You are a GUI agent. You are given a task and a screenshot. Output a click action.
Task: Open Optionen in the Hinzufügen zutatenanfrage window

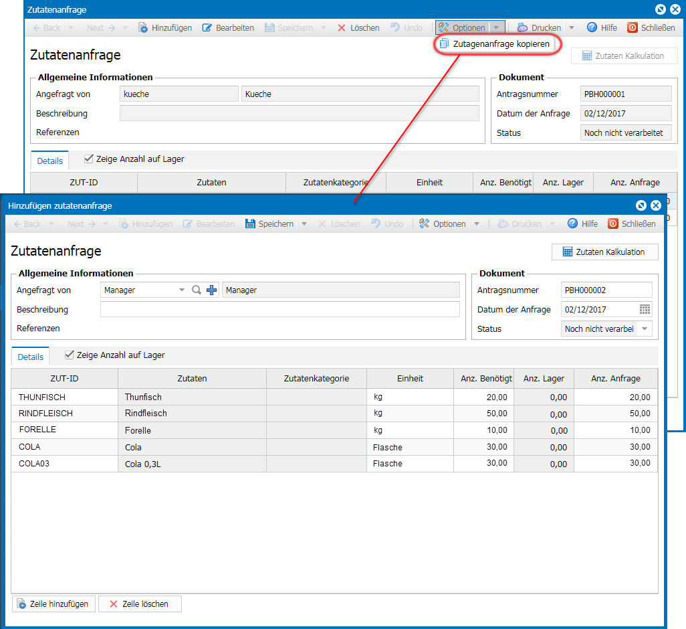coord(443,223)
